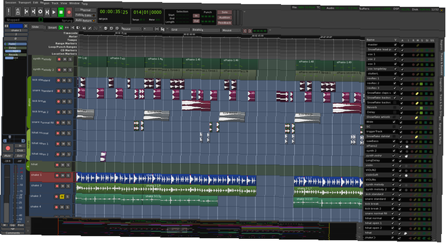The width and height of the screenshot is (446, 243).
Task: Toggle active checkbox for vox 1
Action: coord(402,54)
